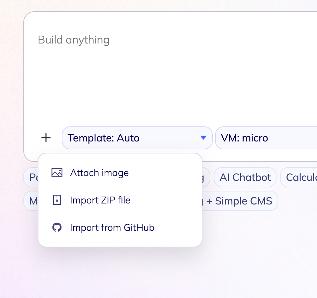317x298 pixels.
Task: Click the chip starting with 'Pe'
Action: click(x=31, y=177)
